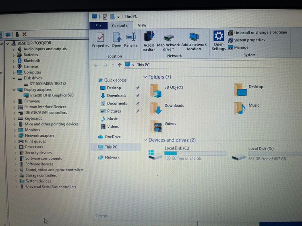This screenshot has width=302, height=226.
Task: Open the File tab
Action: 98,26
